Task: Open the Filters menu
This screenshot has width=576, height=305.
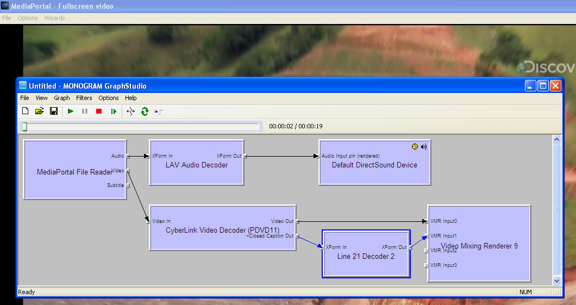Action: pyautogui.click(x=84, y=98)
